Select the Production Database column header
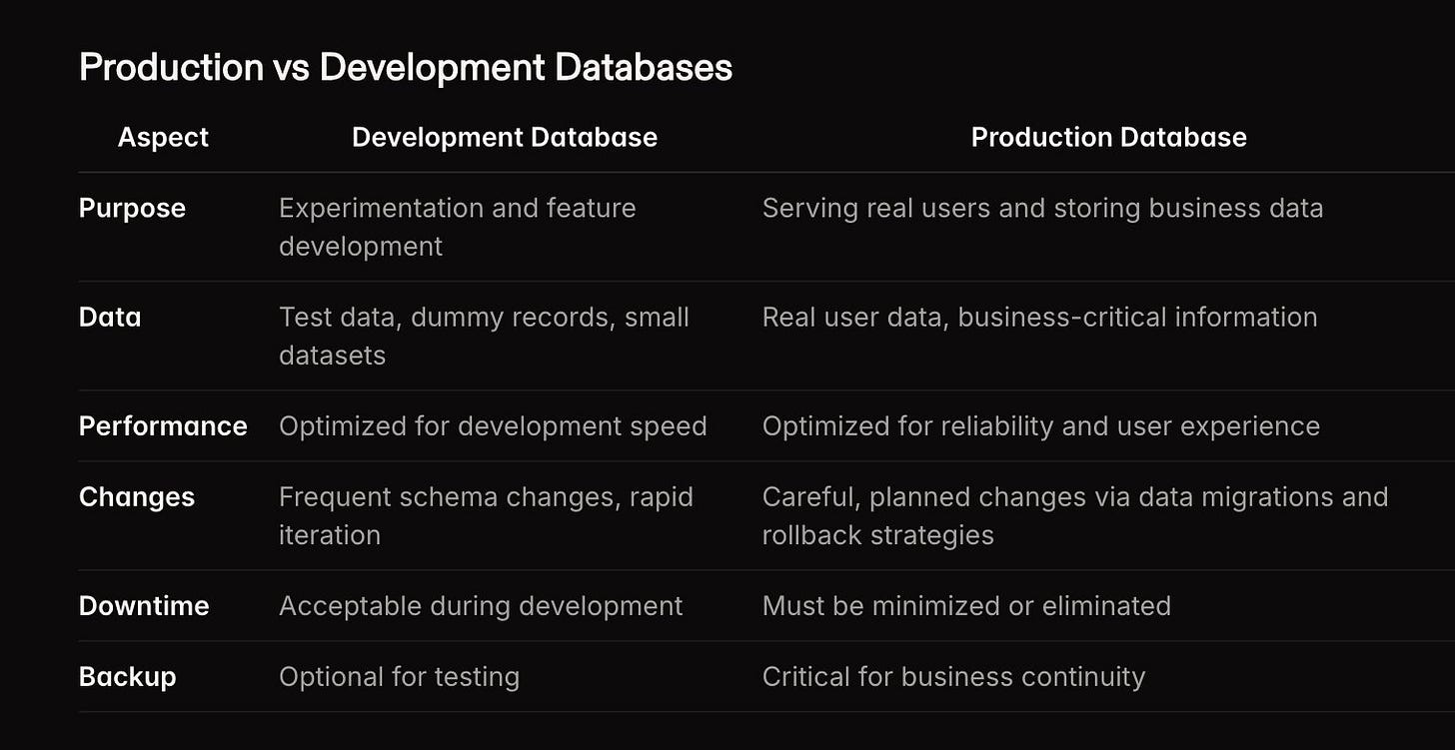 [1109, 137]
